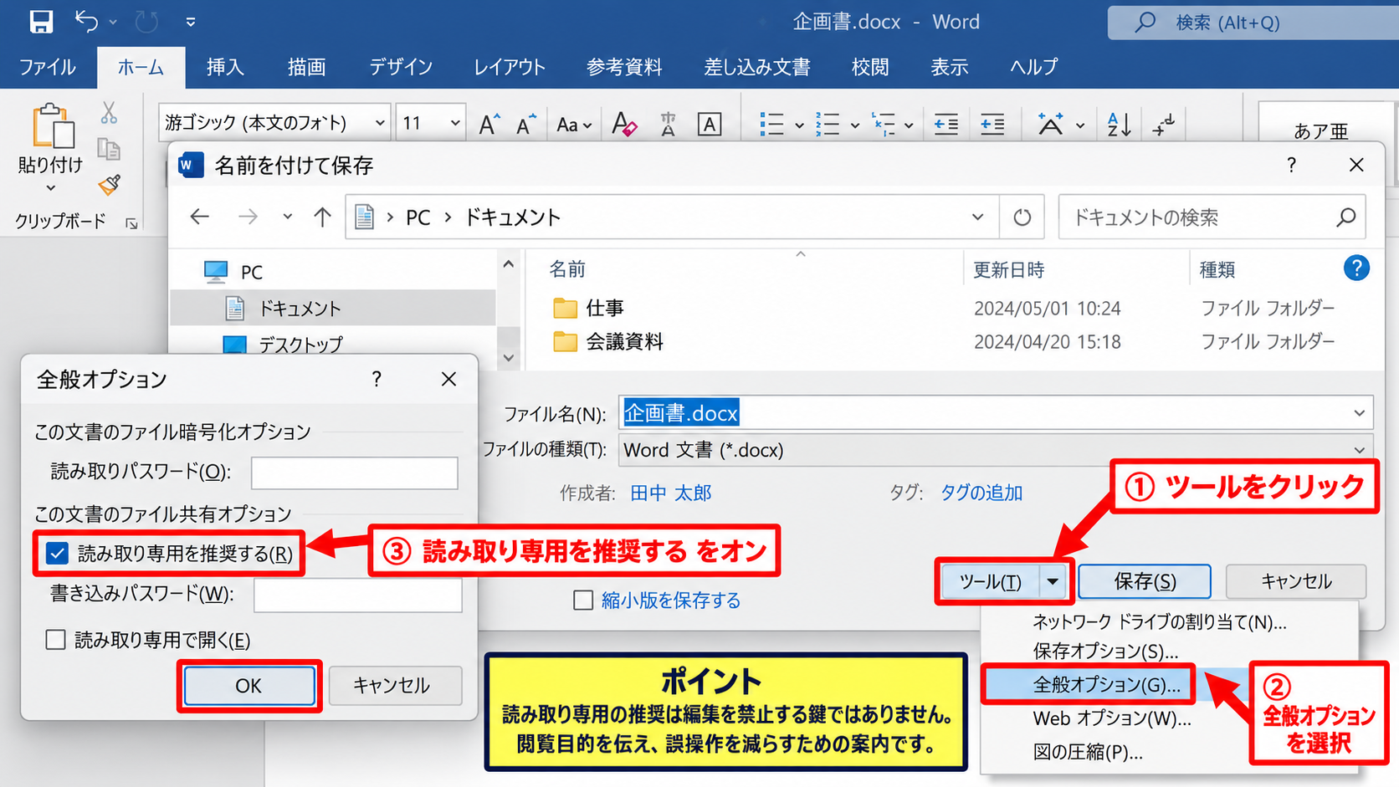This screenshot has width=1399, height=787.
Task: Choose 全般オプション(G)... from the tools menu
Action: pyautogui.click(x=1106, y=685)
